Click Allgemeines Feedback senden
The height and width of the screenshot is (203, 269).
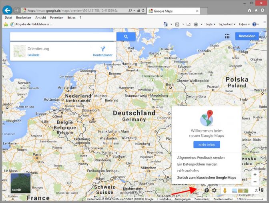point(201,158)
